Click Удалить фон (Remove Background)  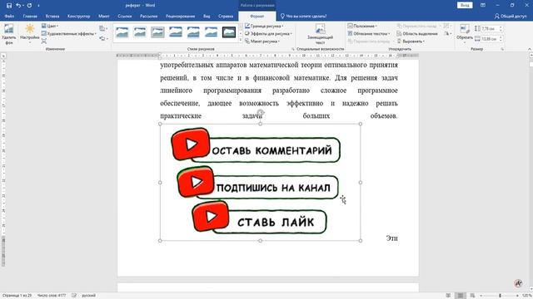[9, 34]
